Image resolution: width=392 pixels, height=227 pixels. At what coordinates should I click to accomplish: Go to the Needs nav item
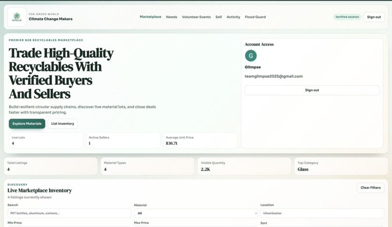click(172, 17)
